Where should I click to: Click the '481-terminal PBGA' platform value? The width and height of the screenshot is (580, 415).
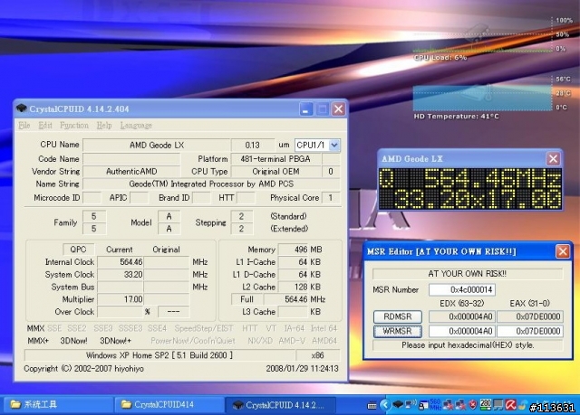pyautogui.click(x=275, y=159)
